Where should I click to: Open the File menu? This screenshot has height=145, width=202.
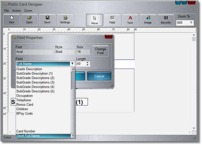pos(7,11)
